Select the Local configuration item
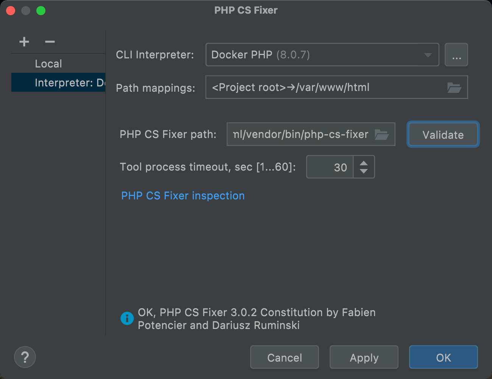Image resolution: width=492 pixels, height=379 pixels. [48, 64]
